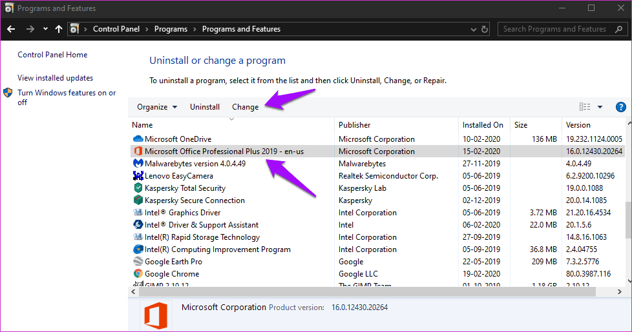Click the Microsoft OneDrive cloud icon
Screen dimensions: 632x332
pos(138,139)
